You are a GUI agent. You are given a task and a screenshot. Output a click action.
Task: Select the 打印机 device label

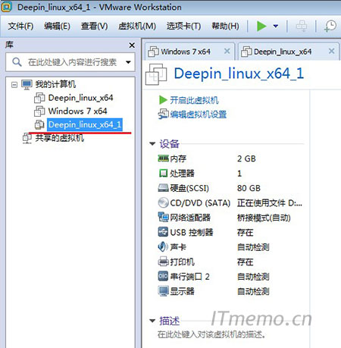(x=182, y=262)
